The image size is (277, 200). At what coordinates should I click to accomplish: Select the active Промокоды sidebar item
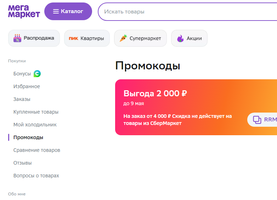coord(28,137)
